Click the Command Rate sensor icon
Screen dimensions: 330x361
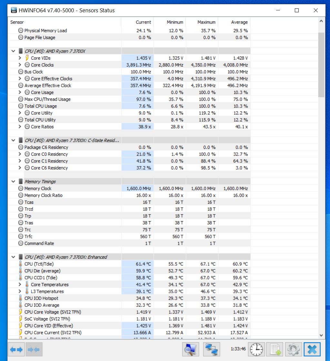21,243
